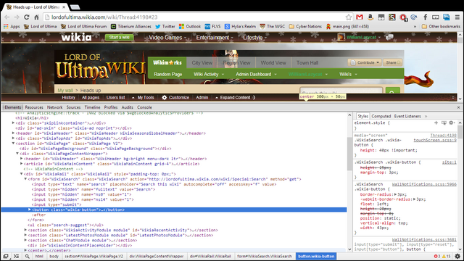
Task: Open the Amazon extension icon
Action: (x=370, y=17)
